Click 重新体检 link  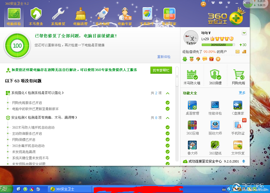pyautogui.click(x=164, y=57)
